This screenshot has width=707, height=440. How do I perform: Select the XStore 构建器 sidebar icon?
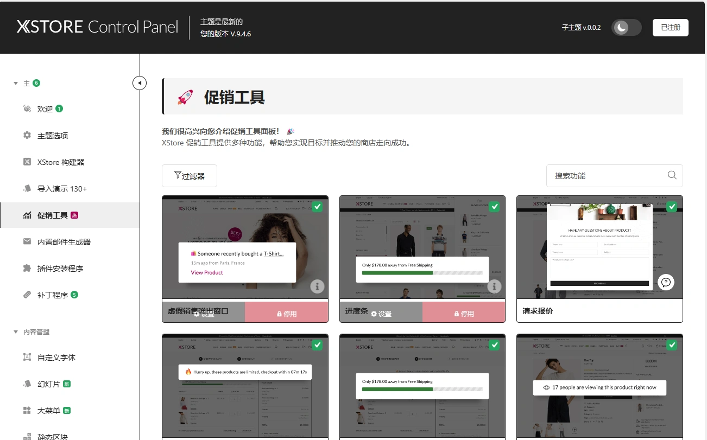27,162
